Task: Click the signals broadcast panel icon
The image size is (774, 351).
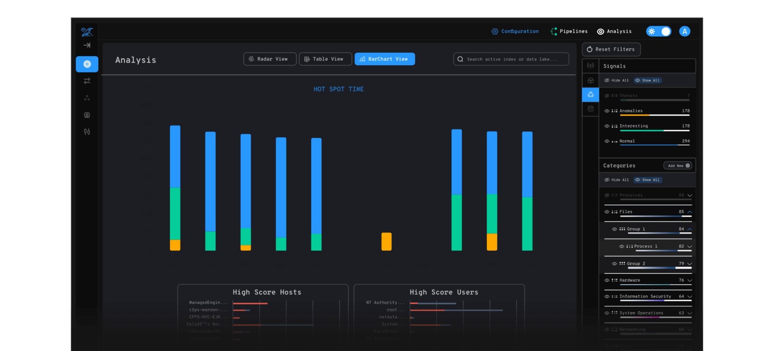Action: [x=591, y=66]
